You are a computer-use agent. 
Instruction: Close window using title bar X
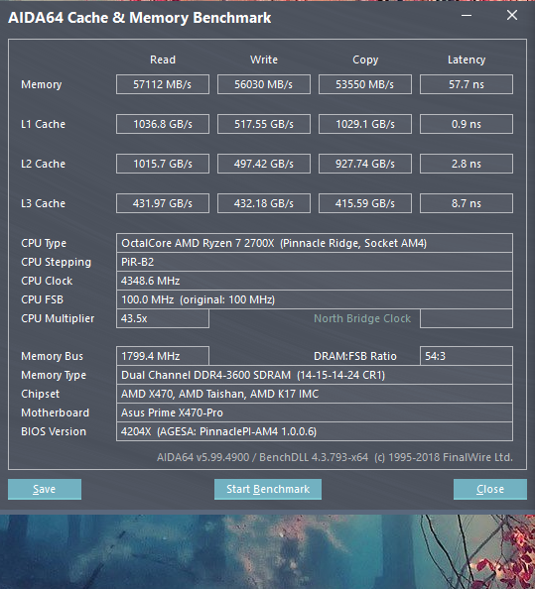pos(512,16)
